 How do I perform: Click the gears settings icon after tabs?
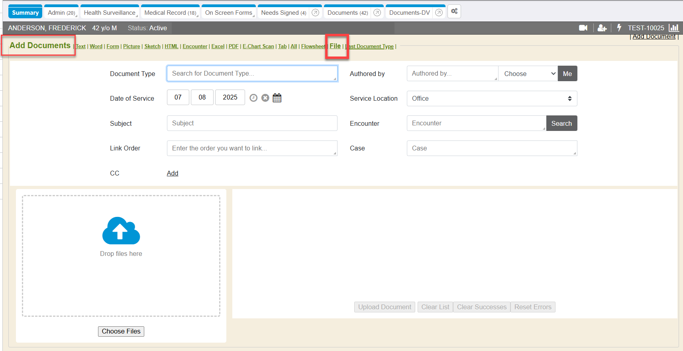coord(454,12)
